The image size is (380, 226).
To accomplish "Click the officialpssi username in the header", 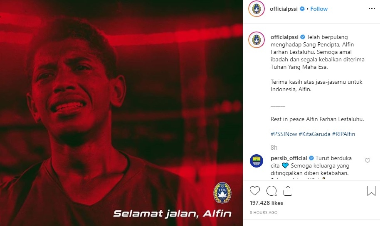I will 284,9.
